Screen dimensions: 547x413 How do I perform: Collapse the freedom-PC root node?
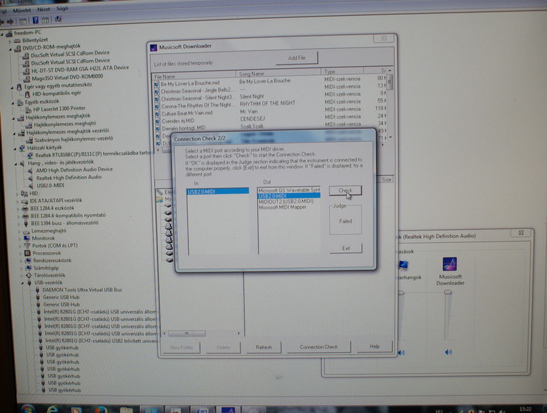click(3, 34)
